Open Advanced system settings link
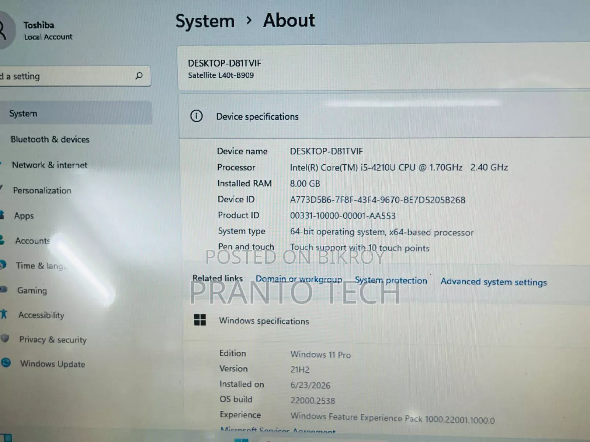Image resolution: width=590 pixels, height=442 pixels. tap(494, 282)
